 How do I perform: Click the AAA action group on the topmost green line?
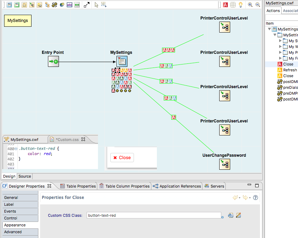coord(169,50)
